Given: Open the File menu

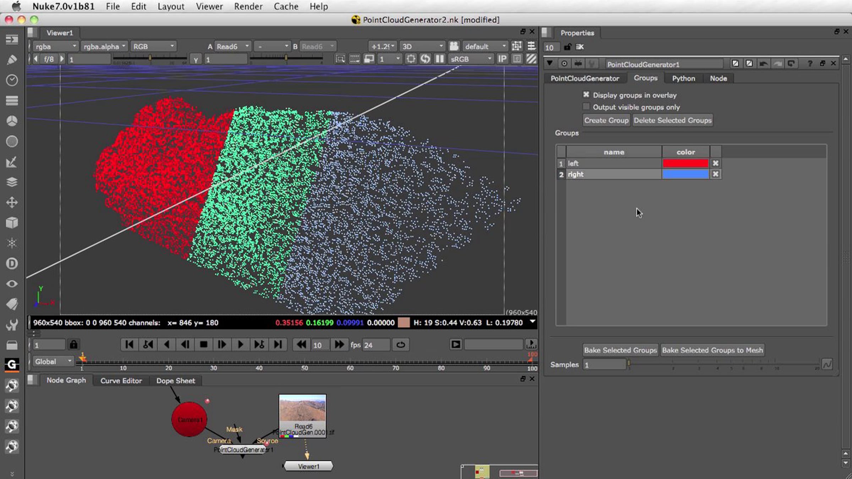Looking at the screenshot, I should pos(113,6).
